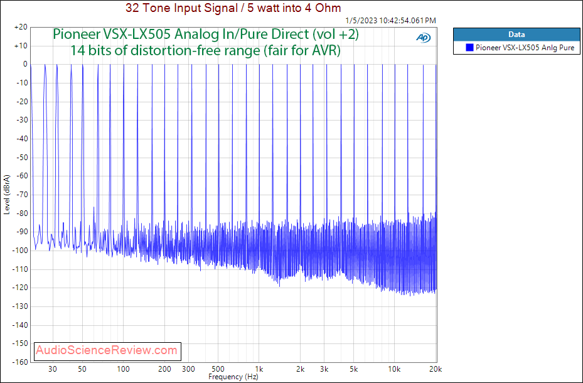The width and height of the screenshot is (583, 383).
Task: Click the '-130' y-axis label
Action: point(21,306)
